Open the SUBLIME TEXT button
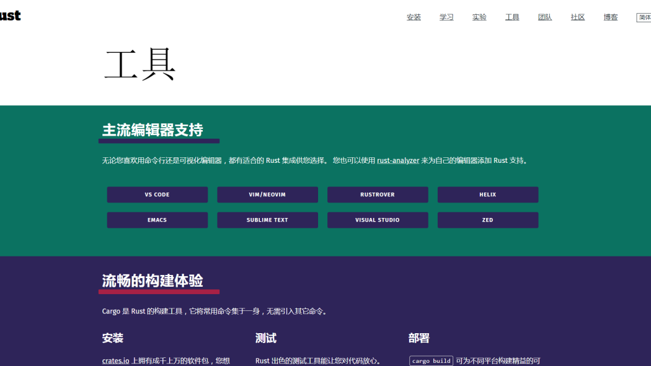 (267, 220)
